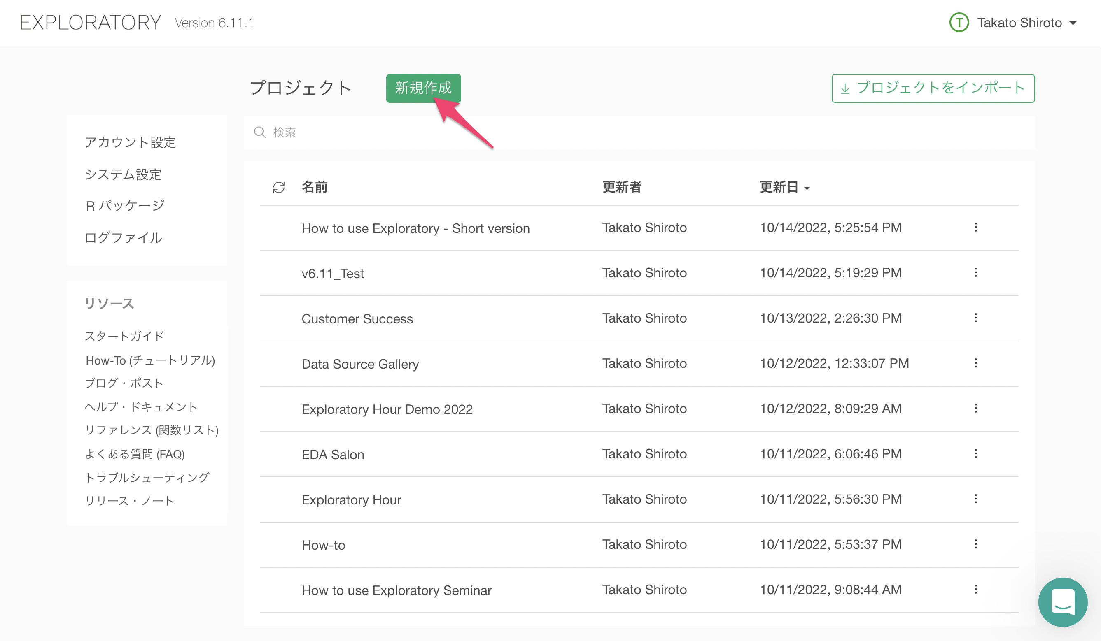
Task: Click the Version 6.11.1 text
Action: (x=214, y=23)
